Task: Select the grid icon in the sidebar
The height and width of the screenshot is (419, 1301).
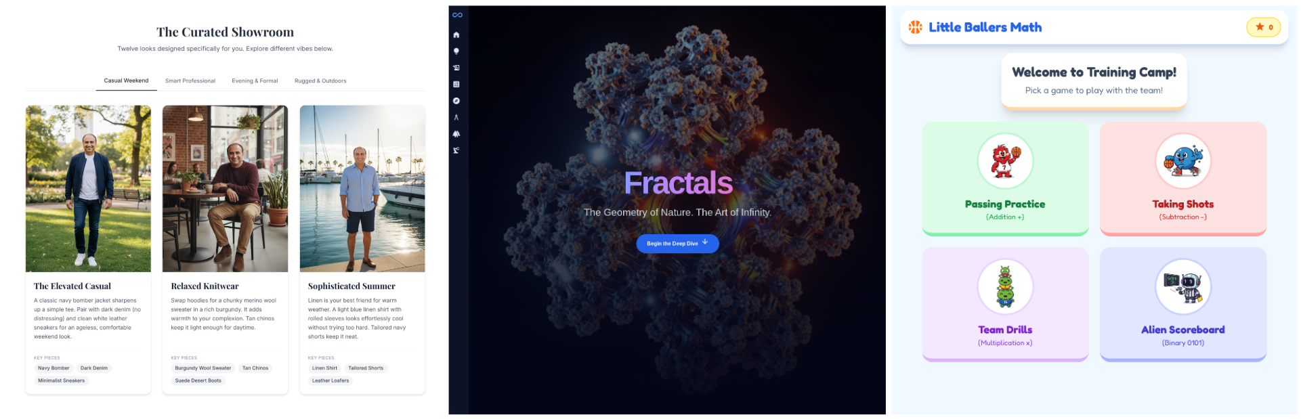Action: [456, 85]
